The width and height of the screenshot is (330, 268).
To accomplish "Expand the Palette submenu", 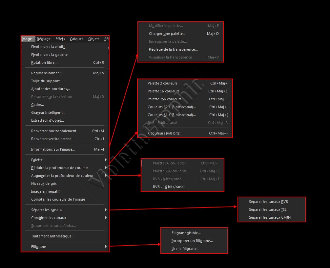I will coord(37,160).
